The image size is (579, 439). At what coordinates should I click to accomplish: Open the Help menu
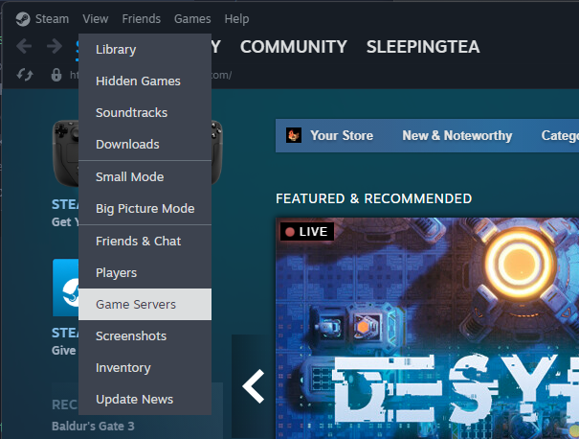[236, 19]
